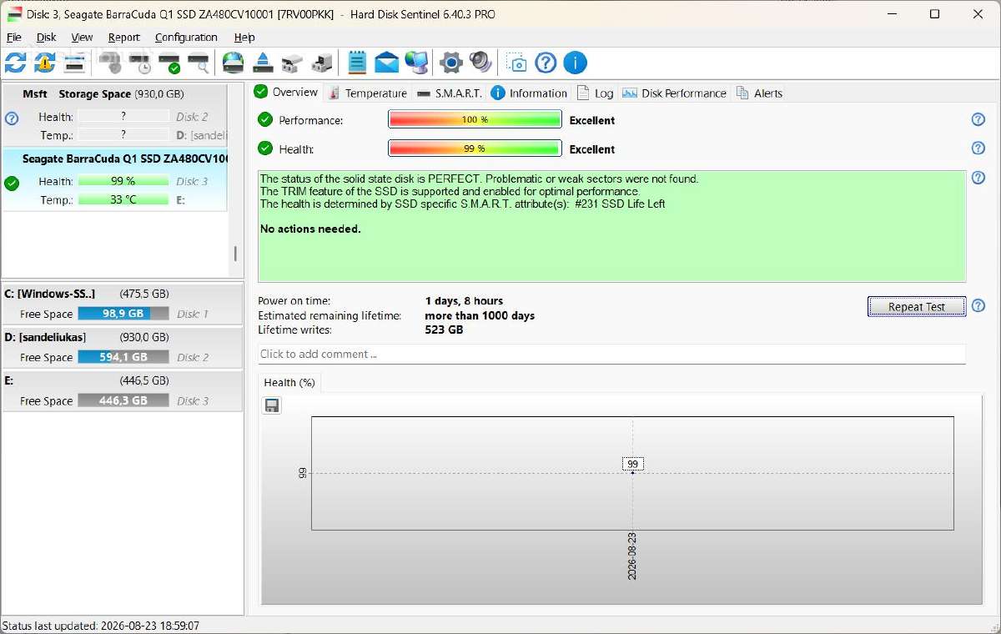Click the disk with green checkmark toolbar icon
The width and height of the screenshot is (1001, 634).
click(x=169, y=63)
